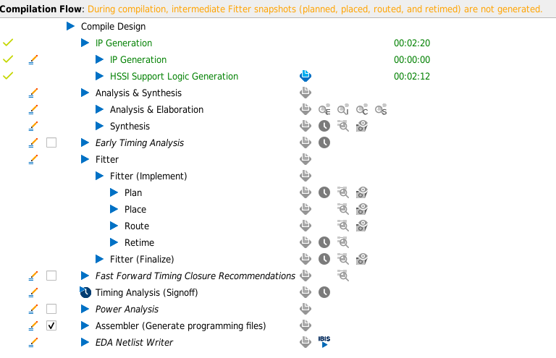Screen dimensions: 556x358
Task: Click the Assembler (Generate programming files) label
Action: point(180,325)
